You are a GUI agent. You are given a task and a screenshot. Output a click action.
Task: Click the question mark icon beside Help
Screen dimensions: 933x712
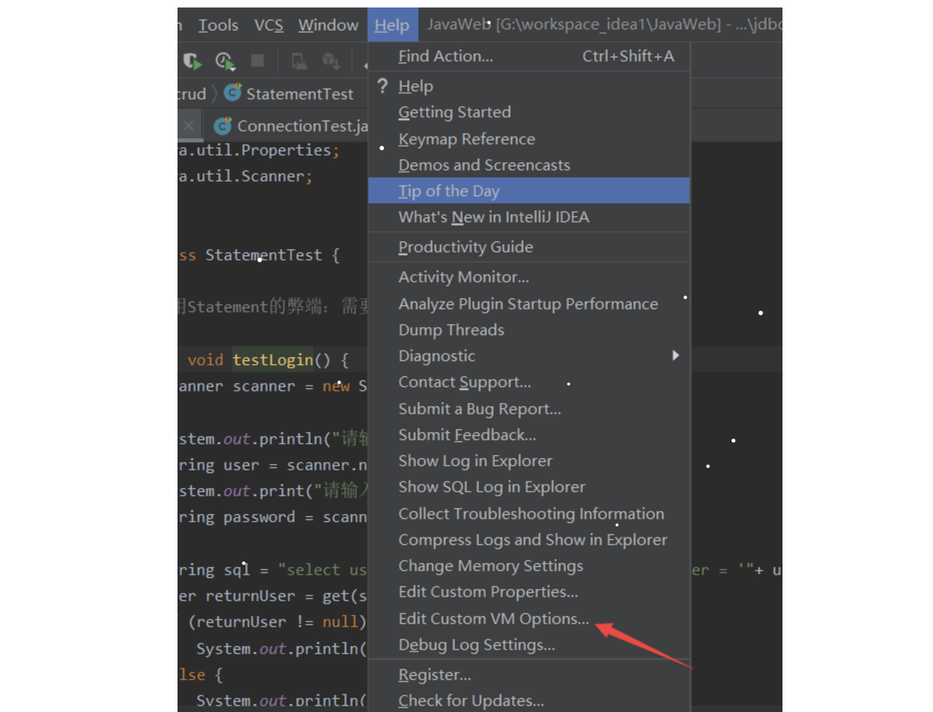point(382,86)
